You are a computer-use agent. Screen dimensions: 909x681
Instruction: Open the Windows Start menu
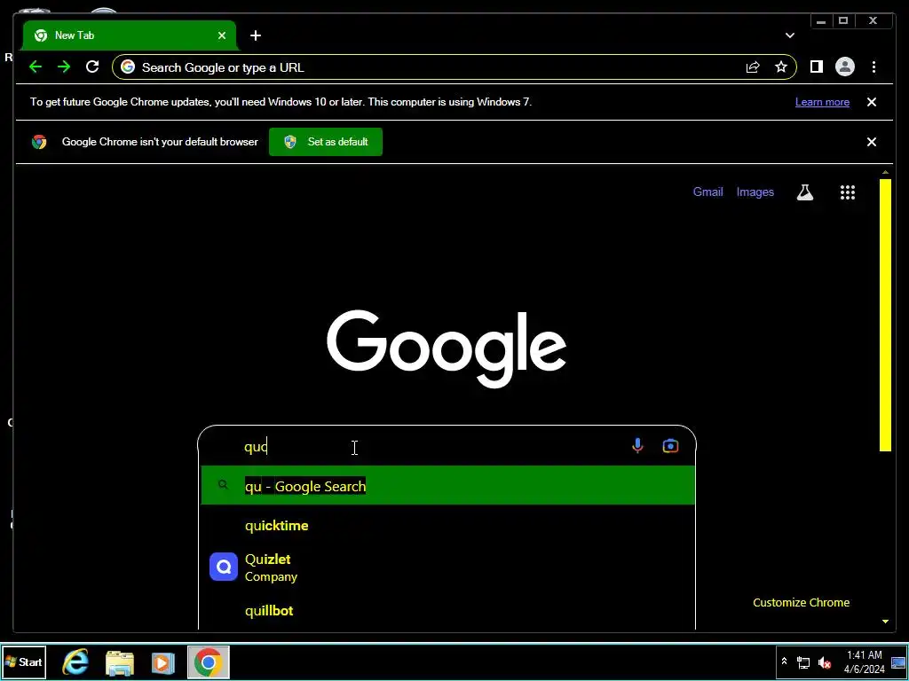(24, 661)
